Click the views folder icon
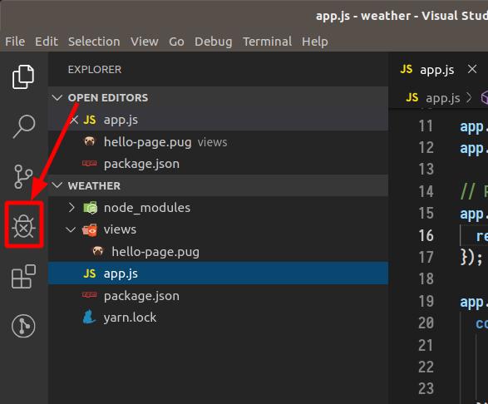This screenshot has width=488, height=404. [x=90, y=230]
